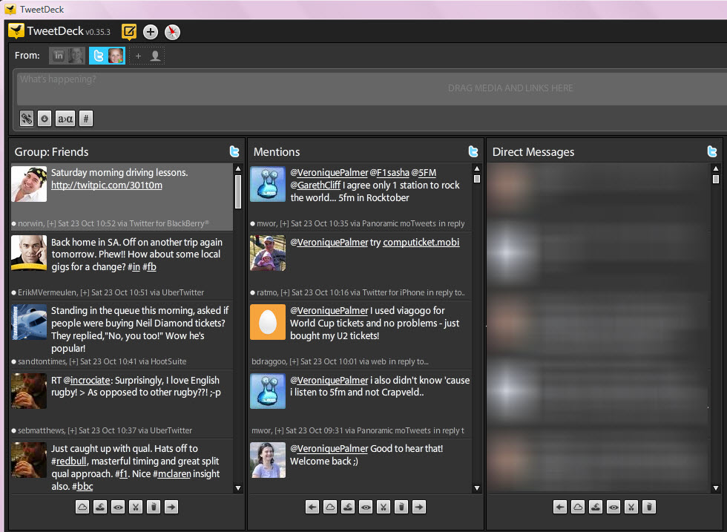The width and height of the screenshot is (727, 532).
Task: Delete the Direct Messages column via trash icon
Action: tap(648, 507)
